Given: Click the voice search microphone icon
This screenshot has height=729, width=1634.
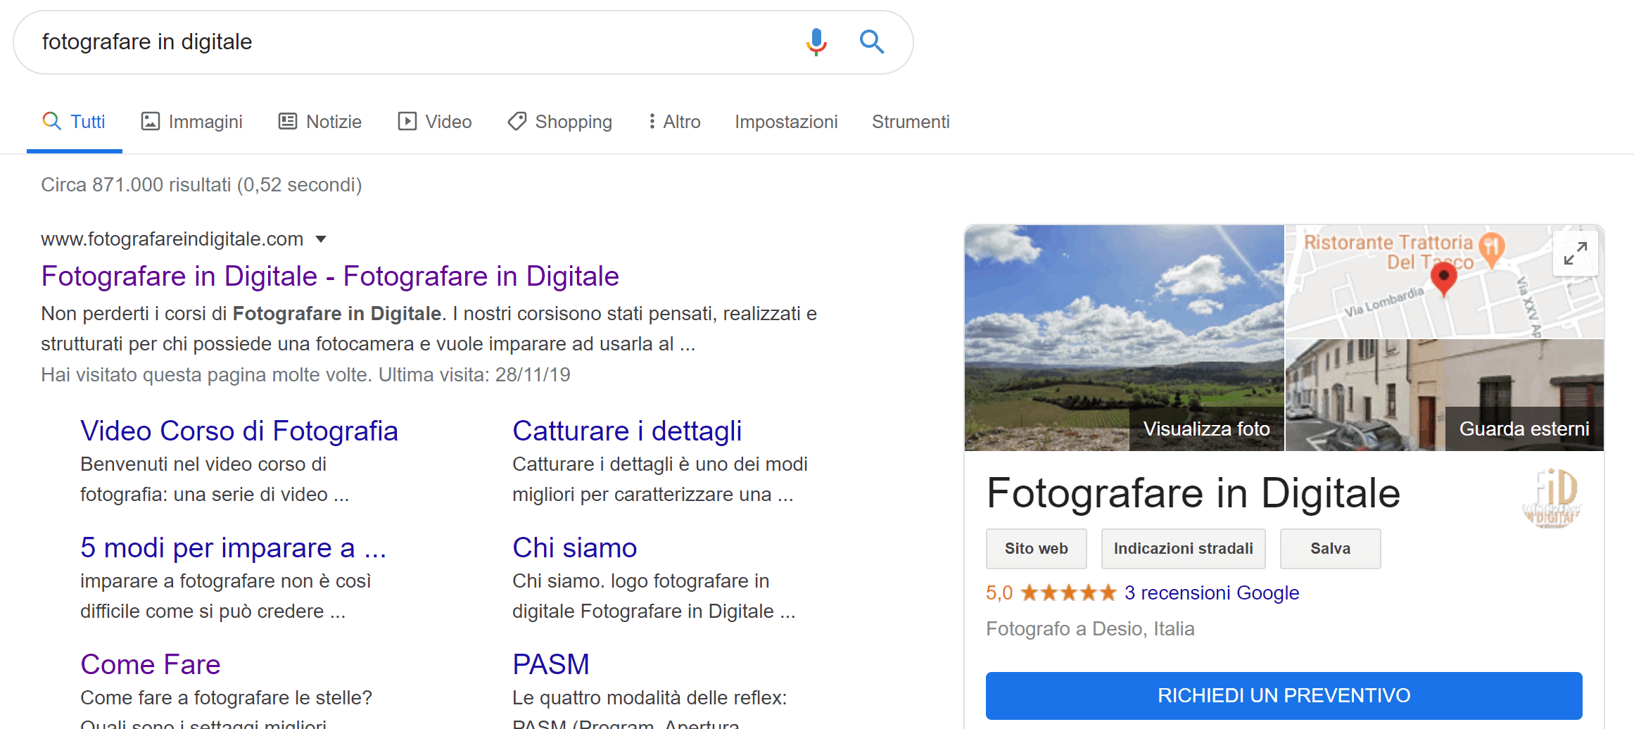Looking at the screenshot, I should click(x=816, y=42).
